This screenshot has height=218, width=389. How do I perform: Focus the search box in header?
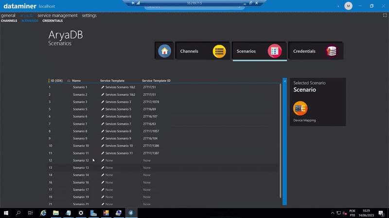[194, 7]
